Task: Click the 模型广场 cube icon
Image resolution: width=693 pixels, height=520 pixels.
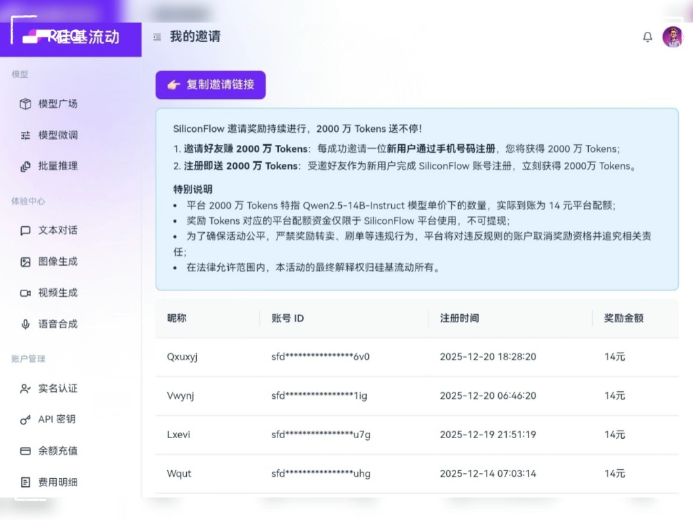Action: (x=26, y=104)
